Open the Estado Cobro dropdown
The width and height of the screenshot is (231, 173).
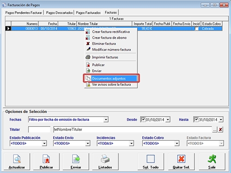pyautogui.click(x=177, y=143)
